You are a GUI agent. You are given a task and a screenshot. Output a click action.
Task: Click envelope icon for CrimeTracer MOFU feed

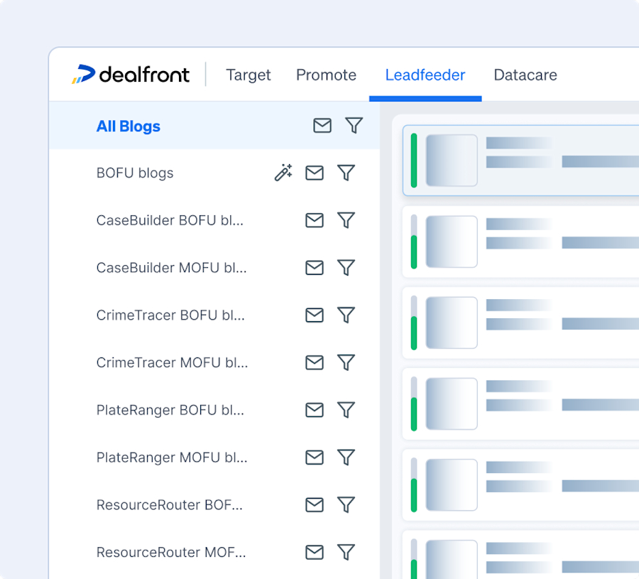pyautogui.click(x=315, y=362)
